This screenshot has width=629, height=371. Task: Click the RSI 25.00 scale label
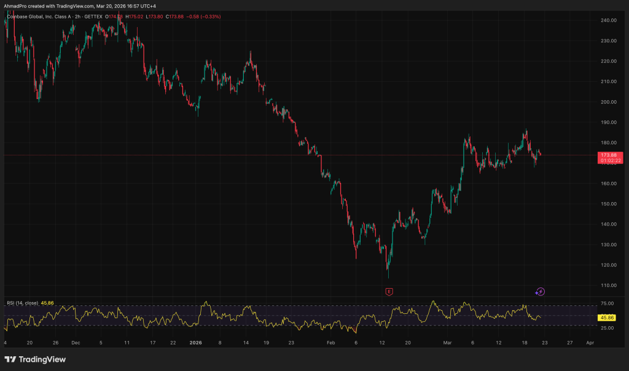pyautogui.click(x=607, y=328)
